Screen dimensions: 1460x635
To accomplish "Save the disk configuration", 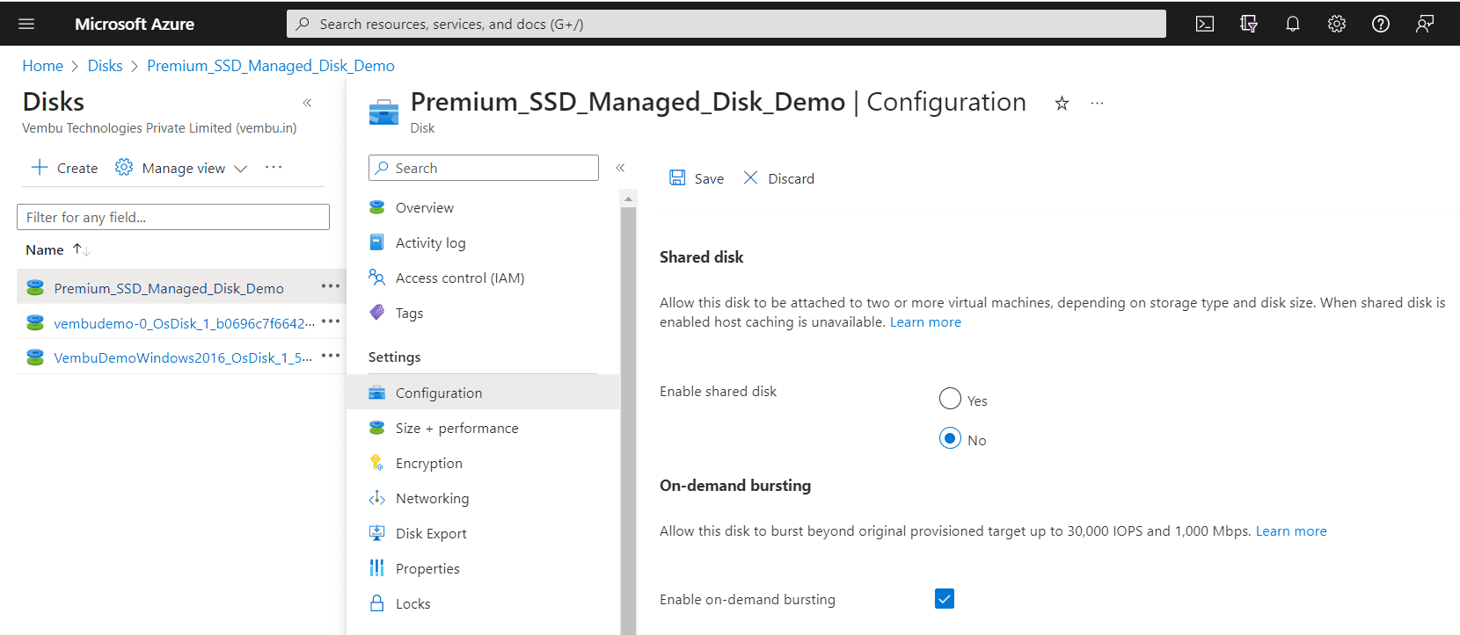I will (x=697, y=178).
